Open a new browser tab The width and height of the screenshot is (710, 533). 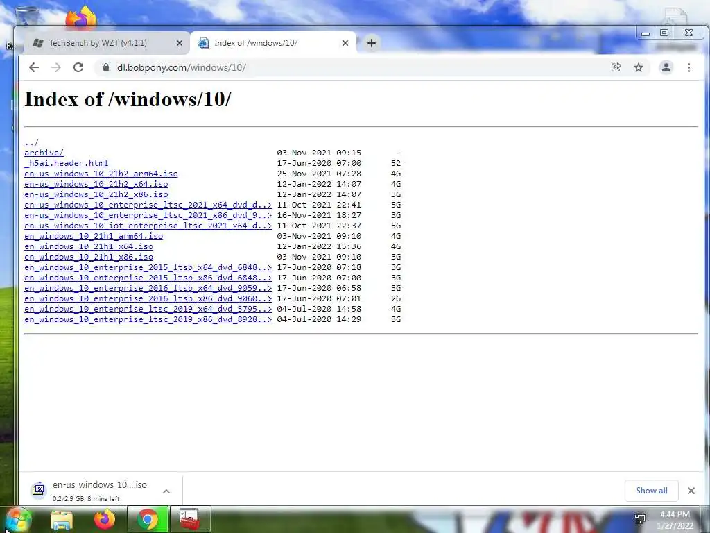point(372,43)
